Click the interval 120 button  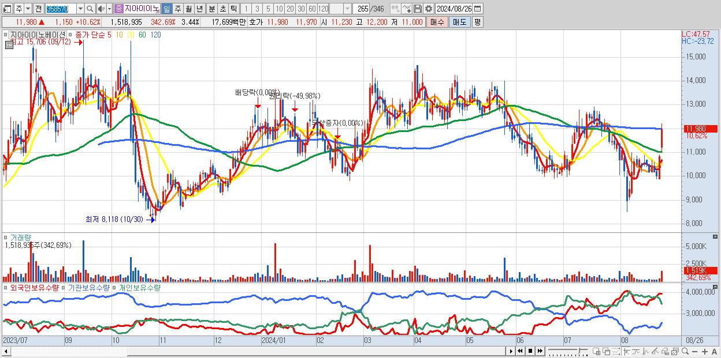[324, 9]
